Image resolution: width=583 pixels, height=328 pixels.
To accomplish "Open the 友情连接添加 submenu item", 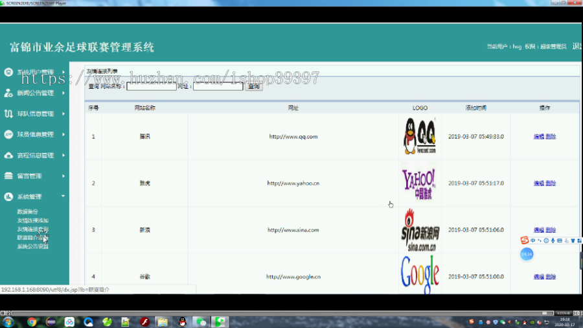I will [x=33, y=220].
